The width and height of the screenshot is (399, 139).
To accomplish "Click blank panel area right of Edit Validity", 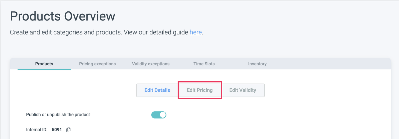I will coord(324,90).
